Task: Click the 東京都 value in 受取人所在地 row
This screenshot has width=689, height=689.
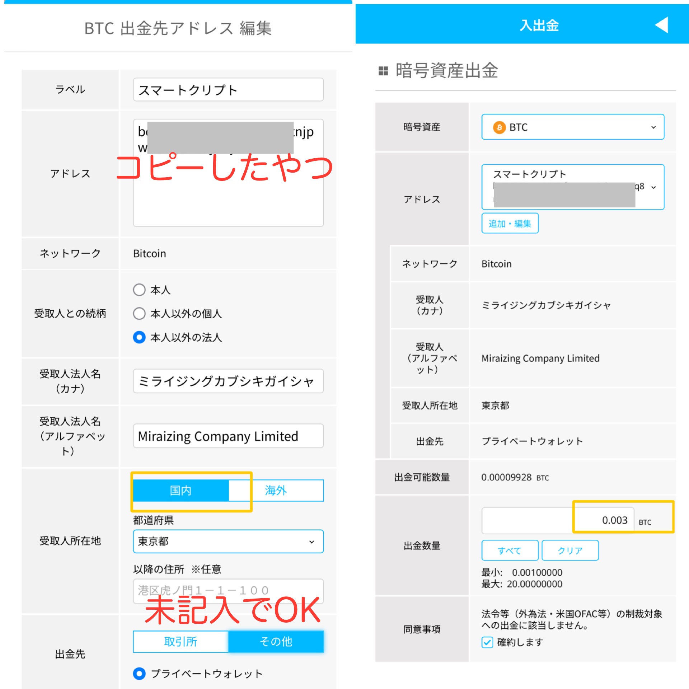Action: point(495,406)
